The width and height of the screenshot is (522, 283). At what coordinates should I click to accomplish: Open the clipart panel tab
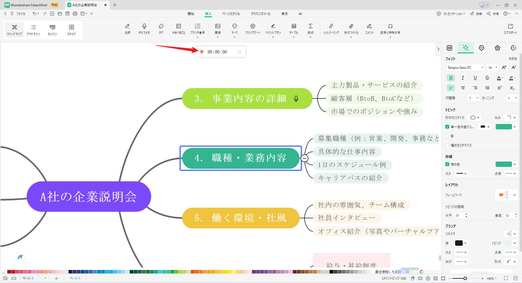(x=498, y=48)
